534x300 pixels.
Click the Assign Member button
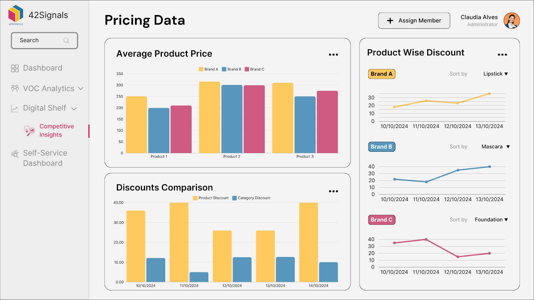coord(414,21)
